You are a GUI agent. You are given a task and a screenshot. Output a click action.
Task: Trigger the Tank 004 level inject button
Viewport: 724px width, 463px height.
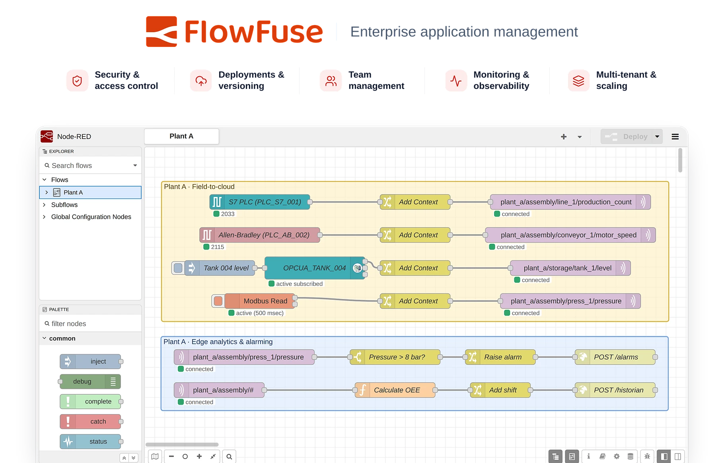(178, 268)
